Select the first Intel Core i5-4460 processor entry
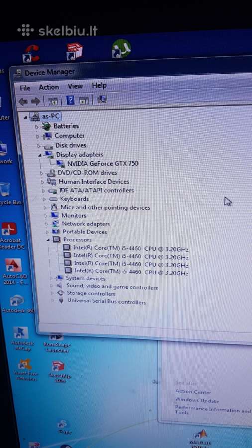Image resolution: width=252 pixels, height=448 pixels. tap(131, 248)
